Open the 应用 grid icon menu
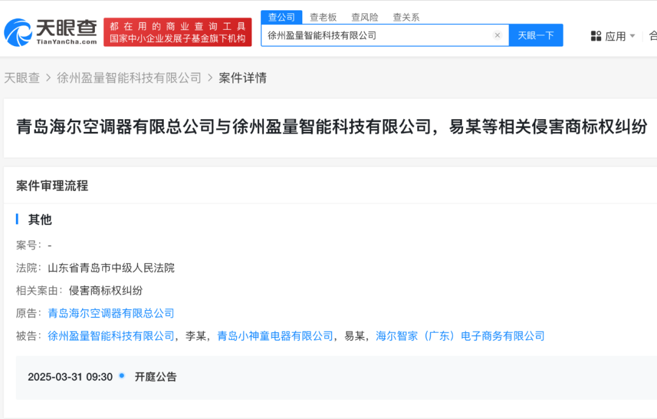 [x=596, y=36]
